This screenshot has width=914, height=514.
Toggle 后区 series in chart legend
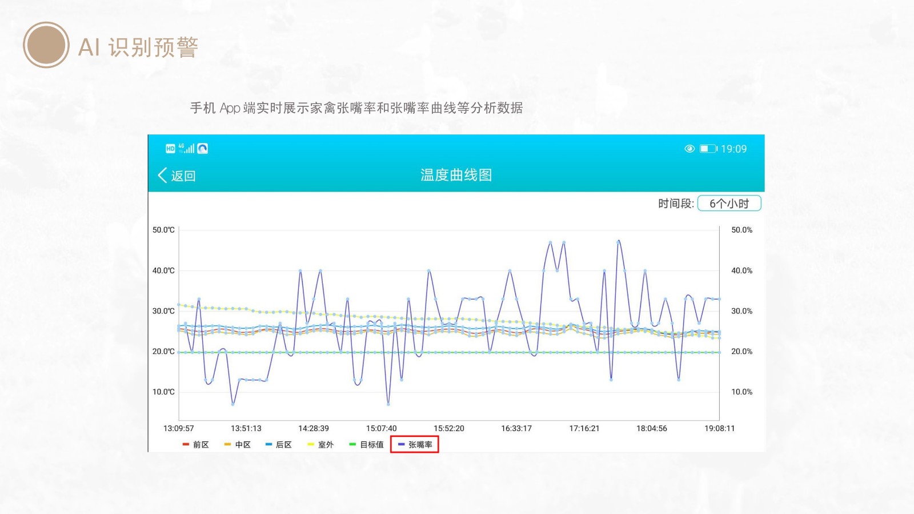[x=279, y=445]
